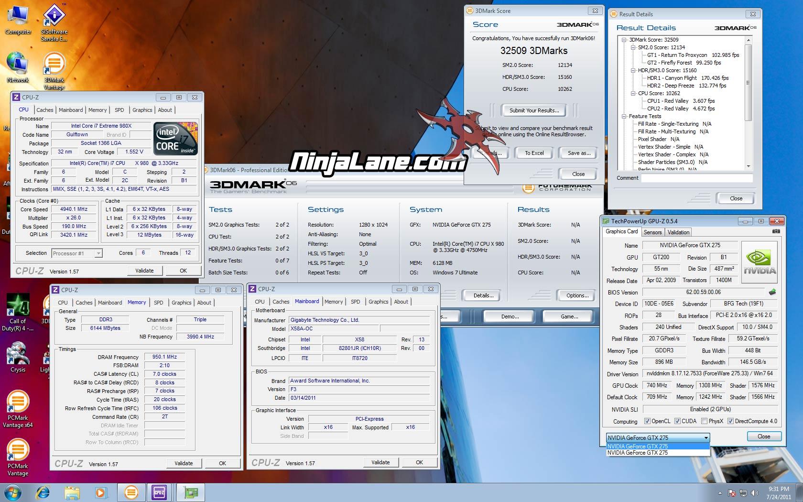Click the NVIDIA logo in GPU-Z
Screen dimensions: 803x502
pos(760,263)
